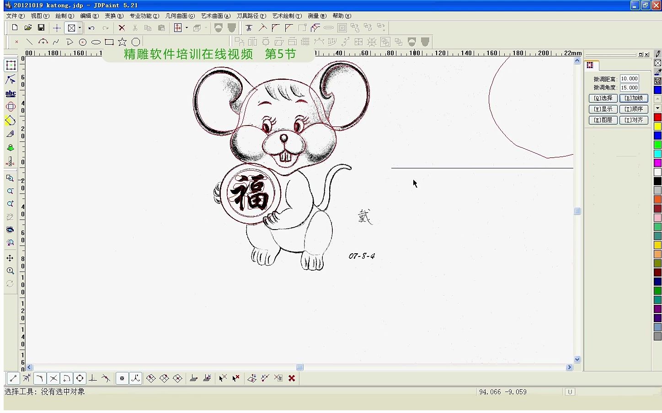Click the small down arrow in the right color column
This screenshot has width=662, height=413.
[657, 108]
